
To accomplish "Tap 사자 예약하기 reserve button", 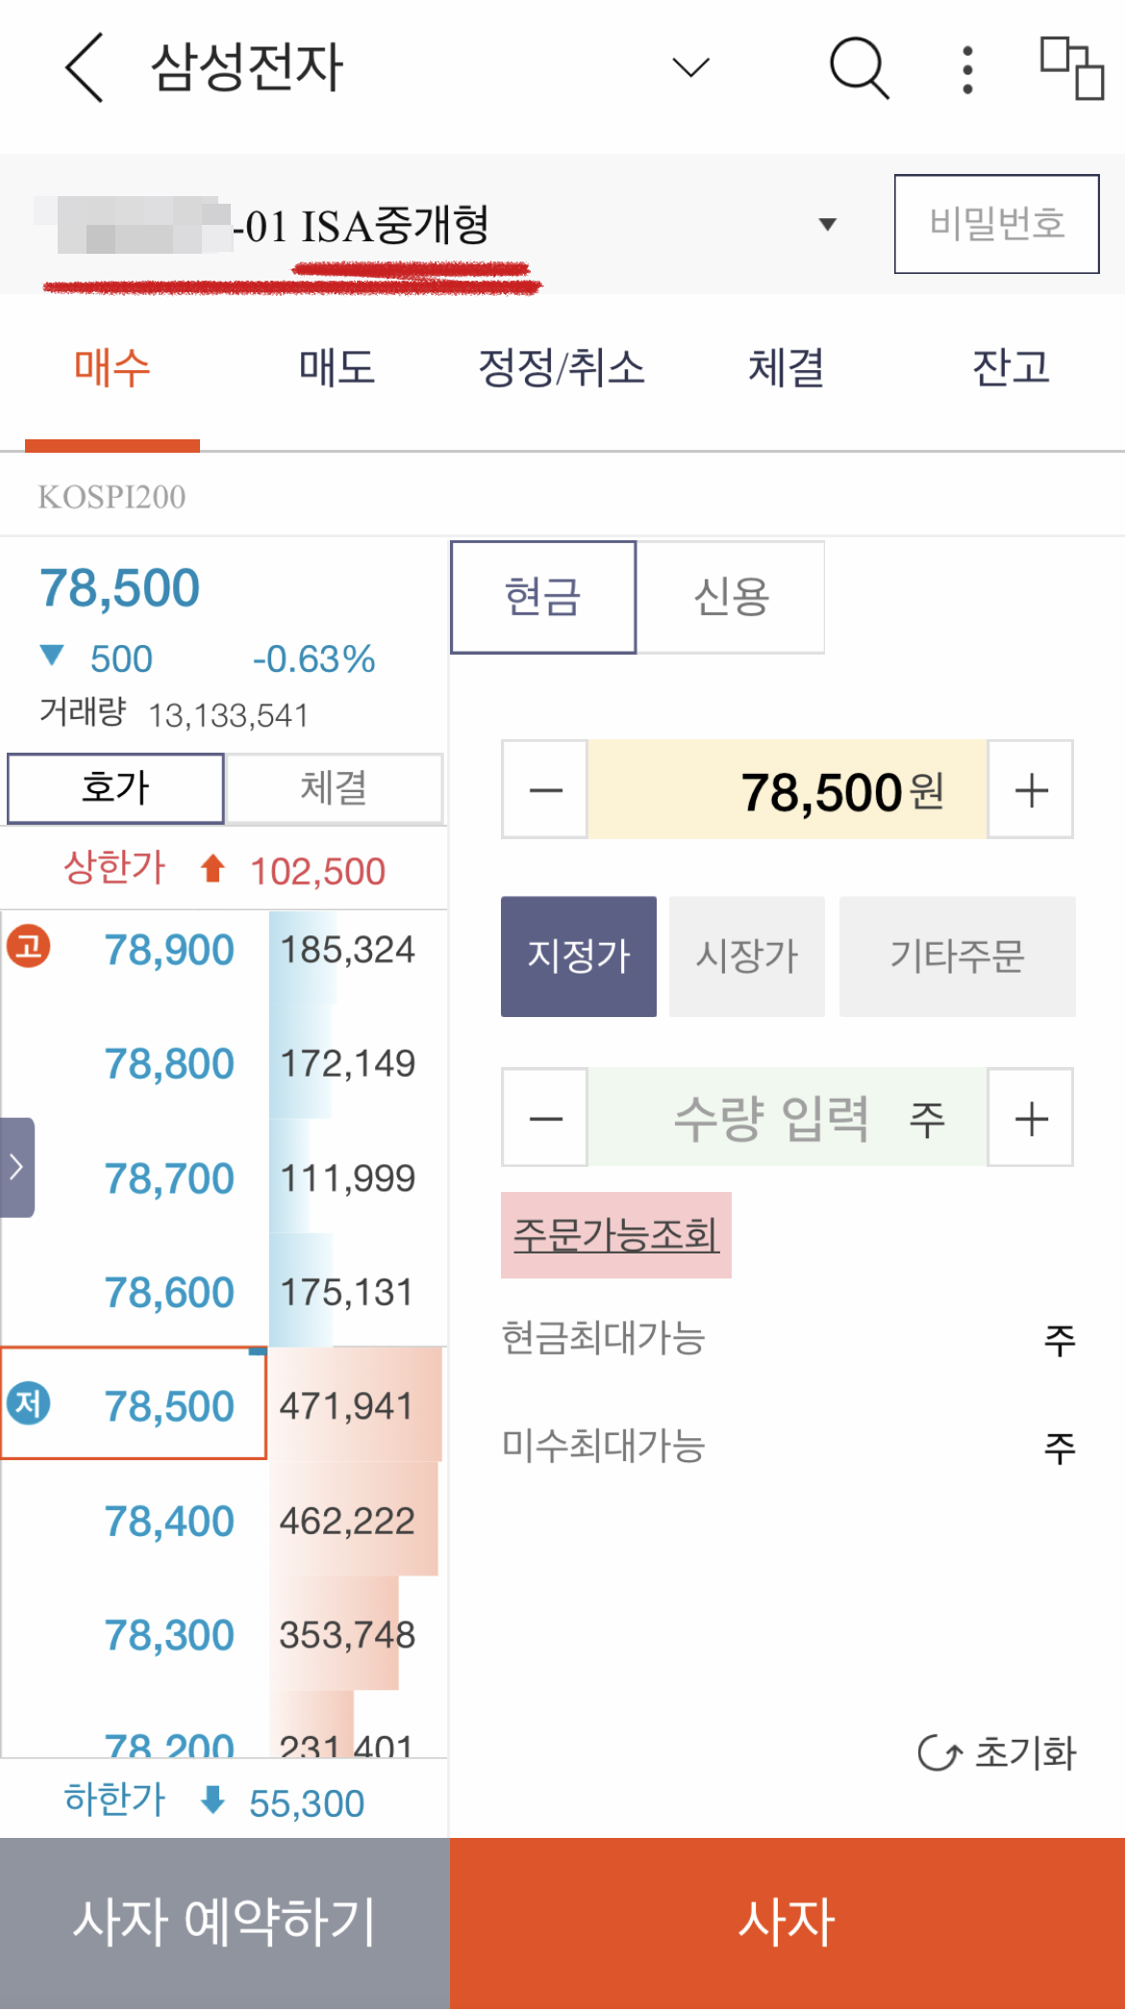I will 224,1923.
